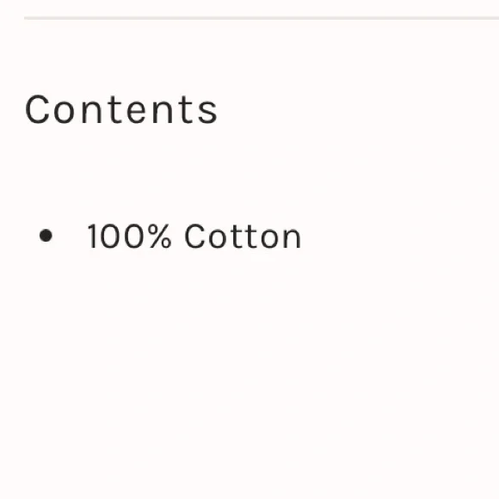Click the final letter n in Cotton
The height and width of the screenshot is (499, 499).
pos(290,238)
